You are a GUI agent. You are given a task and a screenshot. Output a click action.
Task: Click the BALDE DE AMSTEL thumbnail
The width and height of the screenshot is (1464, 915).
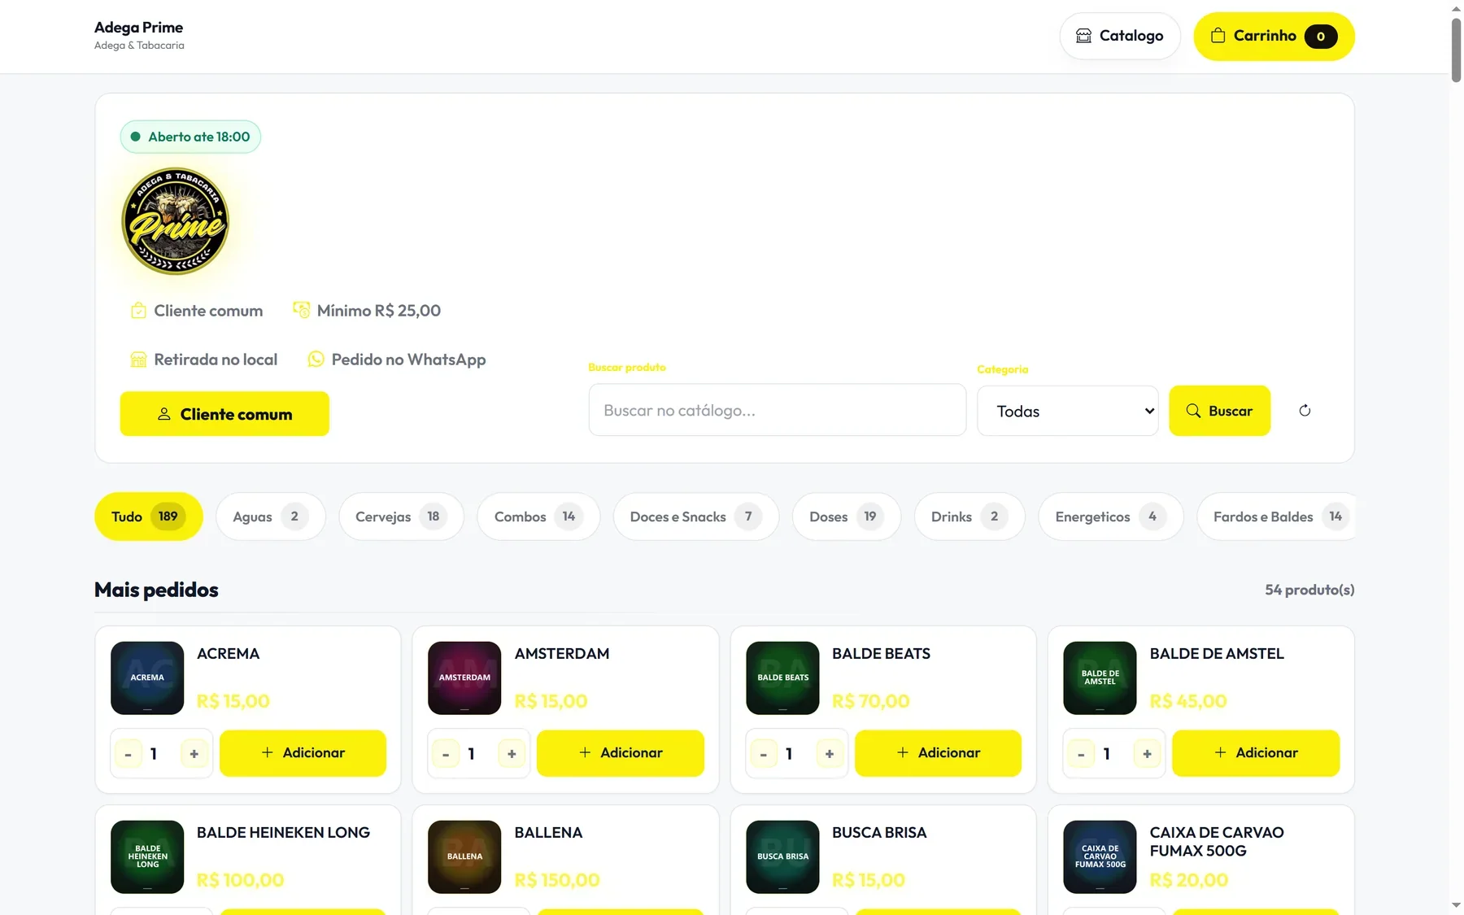coord(1100,678)
